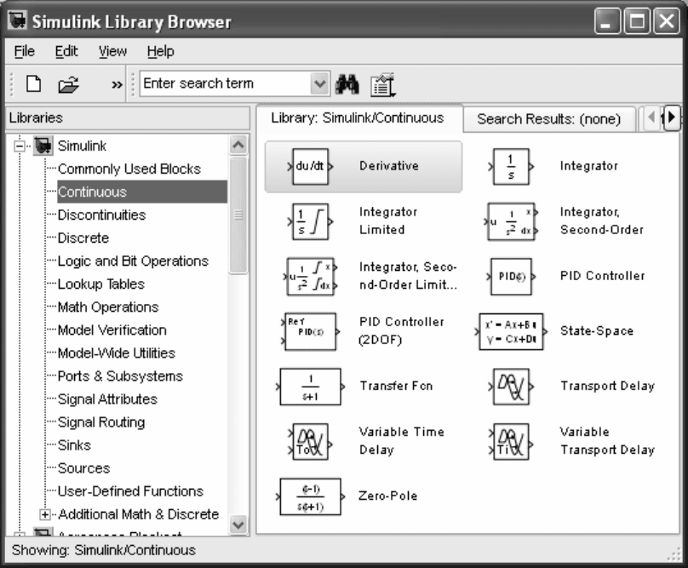The width and height of the screenshot is (688, 568).
Task: Select the Model-Wide Utilities library
Action: point(117,353)
